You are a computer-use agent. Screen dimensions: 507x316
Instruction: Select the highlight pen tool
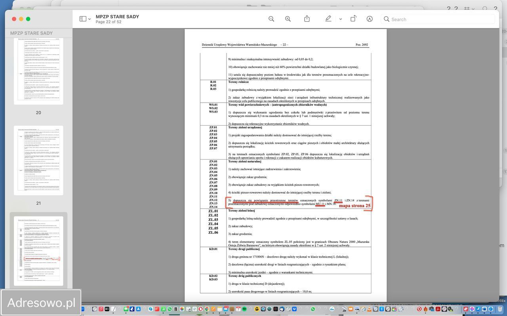(x=328, y=19)
